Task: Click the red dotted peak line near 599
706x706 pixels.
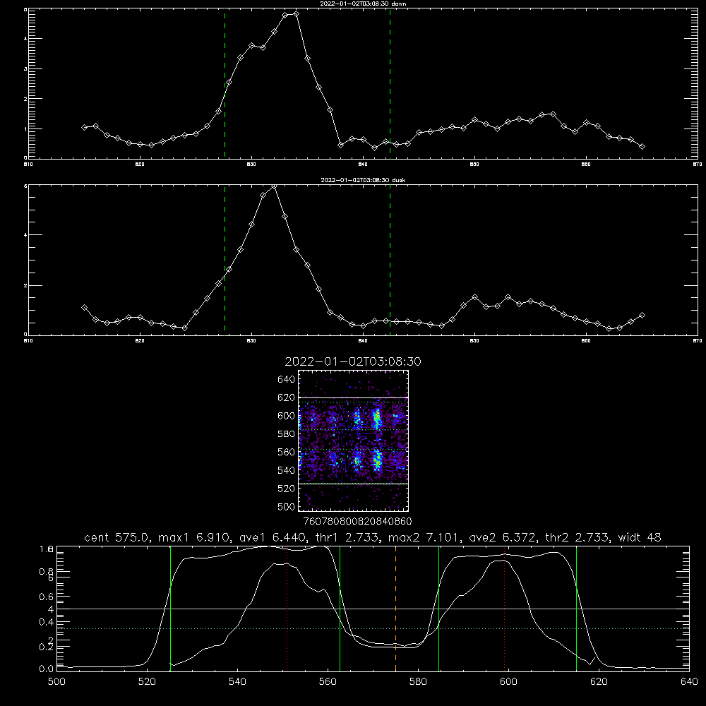Action: (x=504, y=609)
